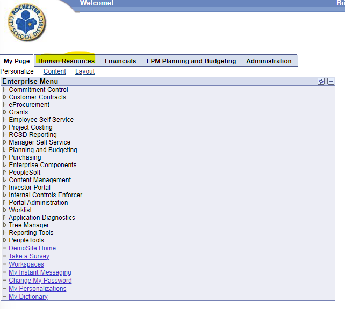Expand the Grants folder arrow
The height and width of the screenshot is (309, 345).
(5, 112)
